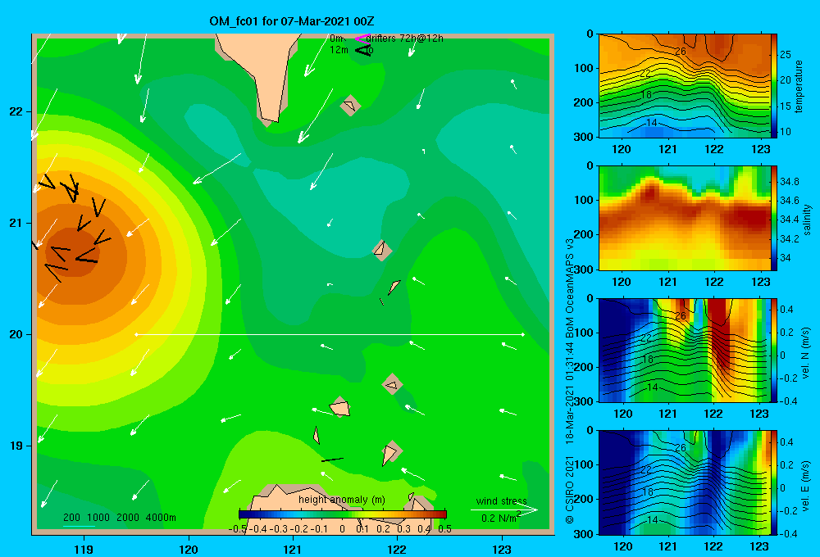Image resolution: width=820 pixels, height=557 pixels.
Task: Click the '34.8' salinity colorbar tick
Action: coord(790,182)
